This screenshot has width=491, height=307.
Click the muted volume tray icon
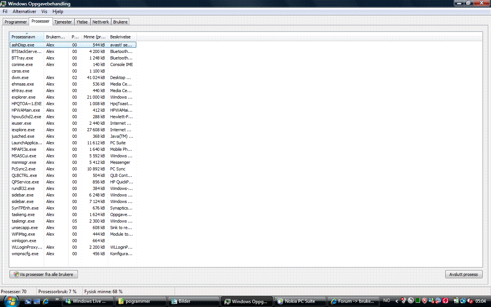point(470,301)
